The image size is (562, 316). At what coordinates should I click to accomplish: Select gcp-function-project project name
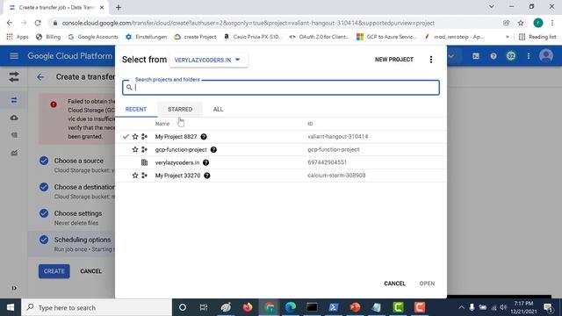point(181,149)
